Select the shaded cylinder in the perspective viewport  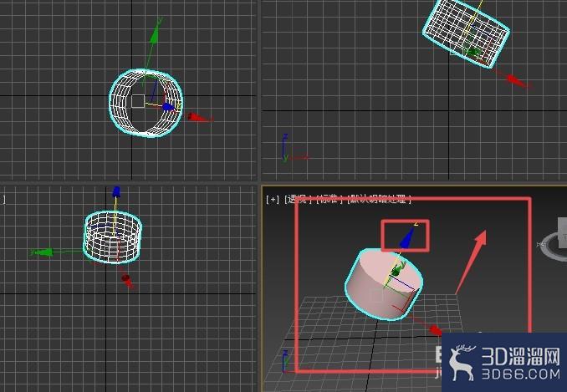[x=383, y=284]
